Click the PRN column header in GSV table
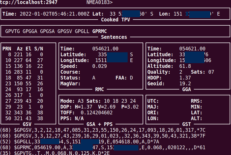Image resolution: width=231 pixels, height=155 pixels. (7, 49)
